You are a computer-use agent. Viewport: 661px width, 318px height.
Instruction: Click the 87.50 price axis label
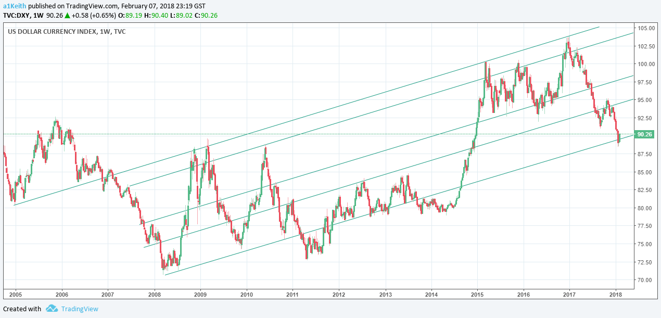click(644, 154)
